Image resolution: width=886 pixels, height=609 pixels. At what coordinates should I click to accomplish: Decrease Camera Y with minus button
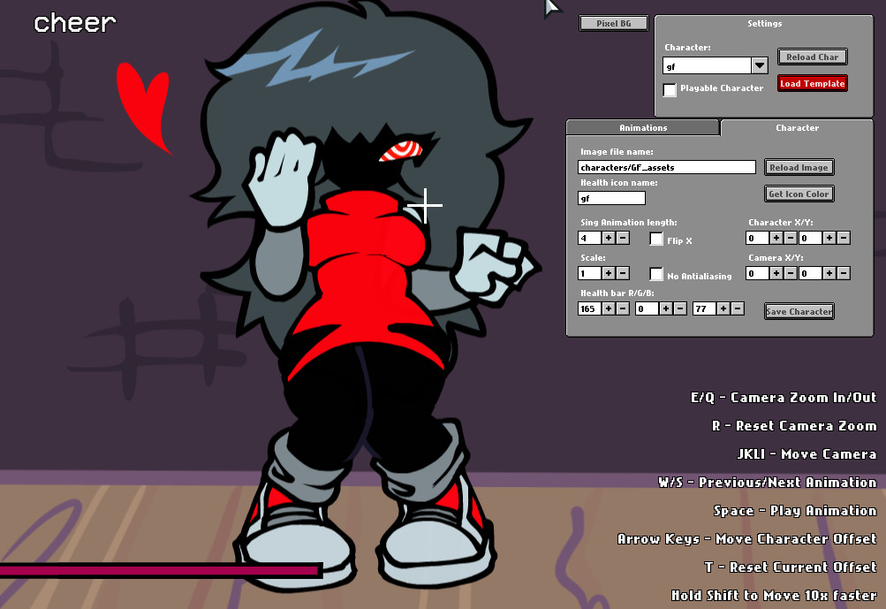pos(844,274)
